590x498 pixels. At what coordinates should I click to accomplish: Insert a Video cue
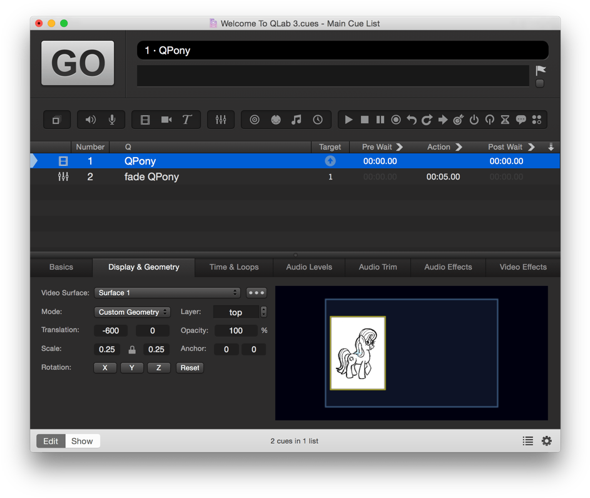[x=145, y=119]
